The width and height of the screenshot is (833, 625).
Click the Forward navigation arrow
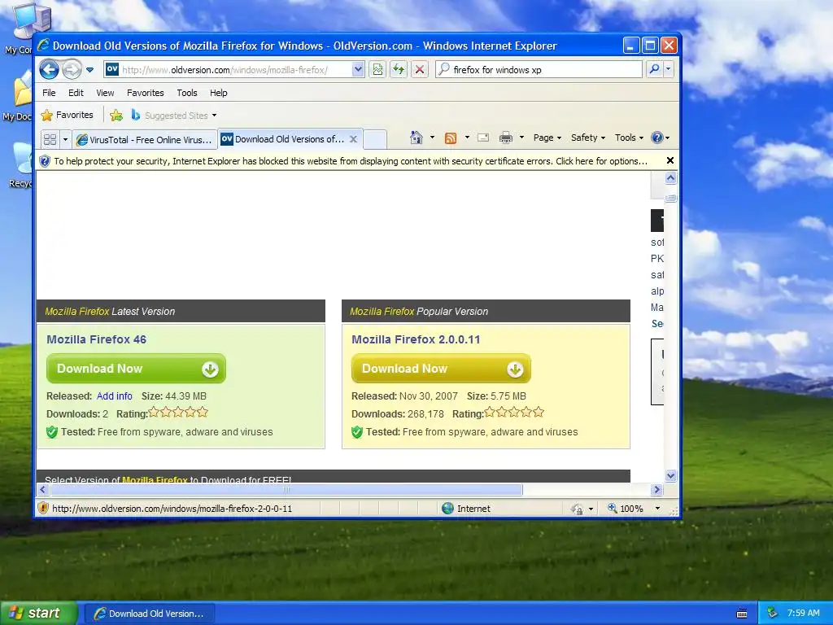[x=72, y=70]
